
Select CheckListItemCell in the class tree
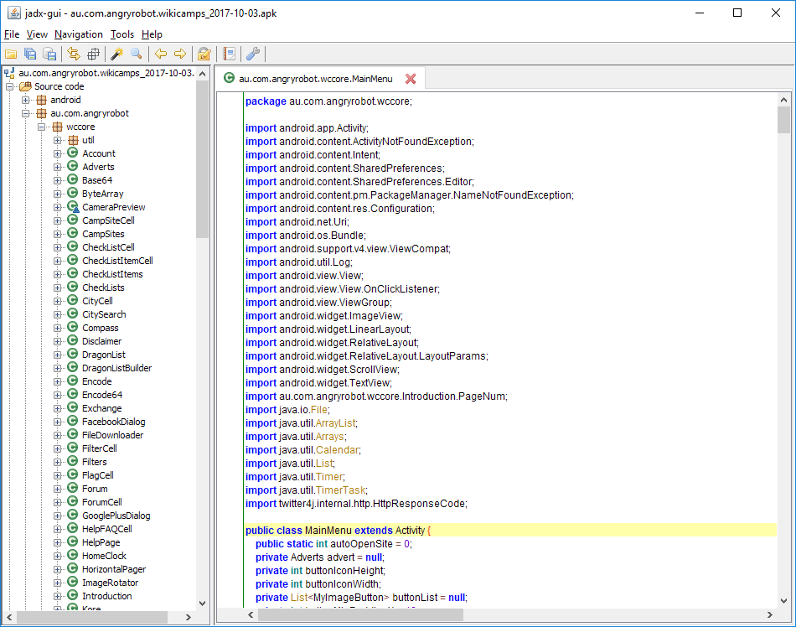point(117,261)
